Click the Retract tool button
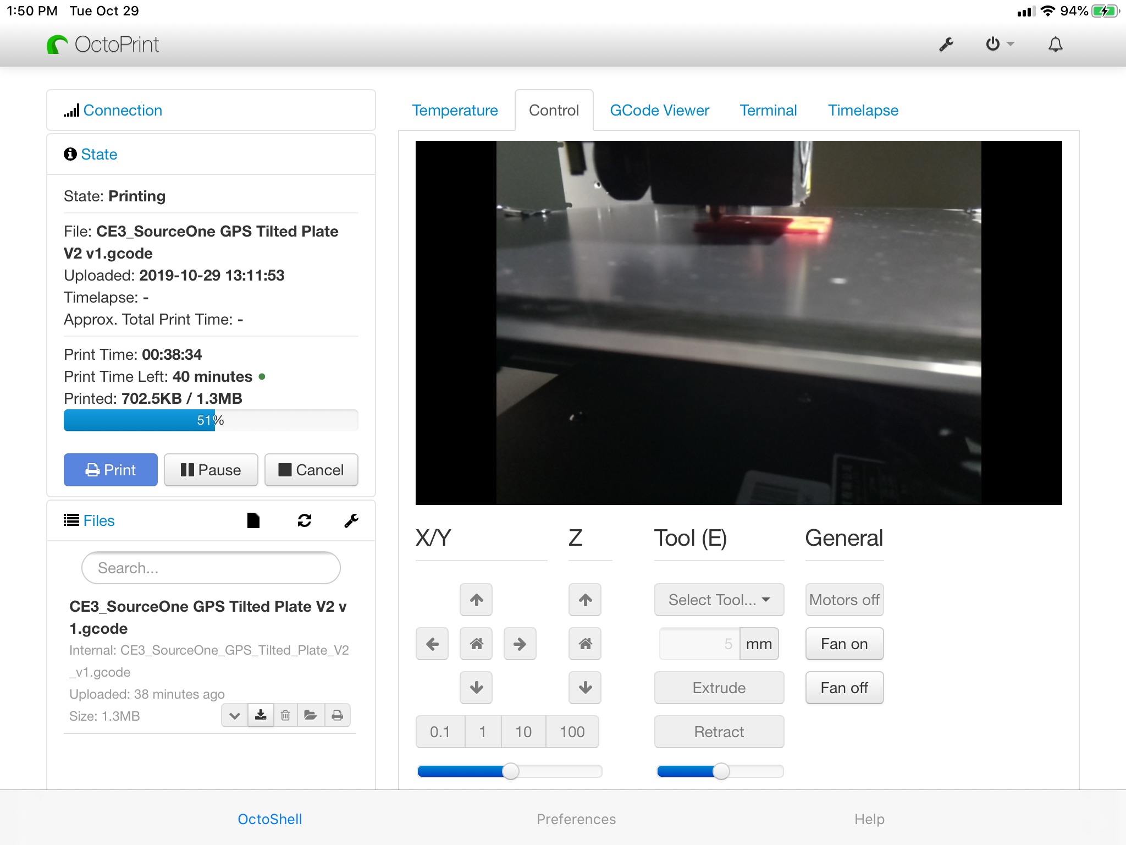Image resolution: width=1126 pixels, height=845 pixels. tap(719, 731)
